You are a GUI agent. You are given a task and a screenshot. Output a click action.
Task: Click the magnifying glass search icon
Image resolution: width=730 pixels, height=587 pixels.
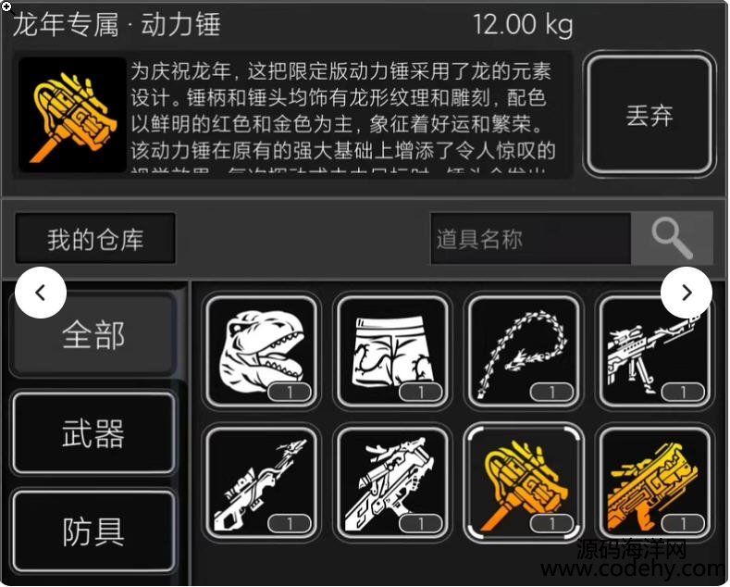[672, 238]
